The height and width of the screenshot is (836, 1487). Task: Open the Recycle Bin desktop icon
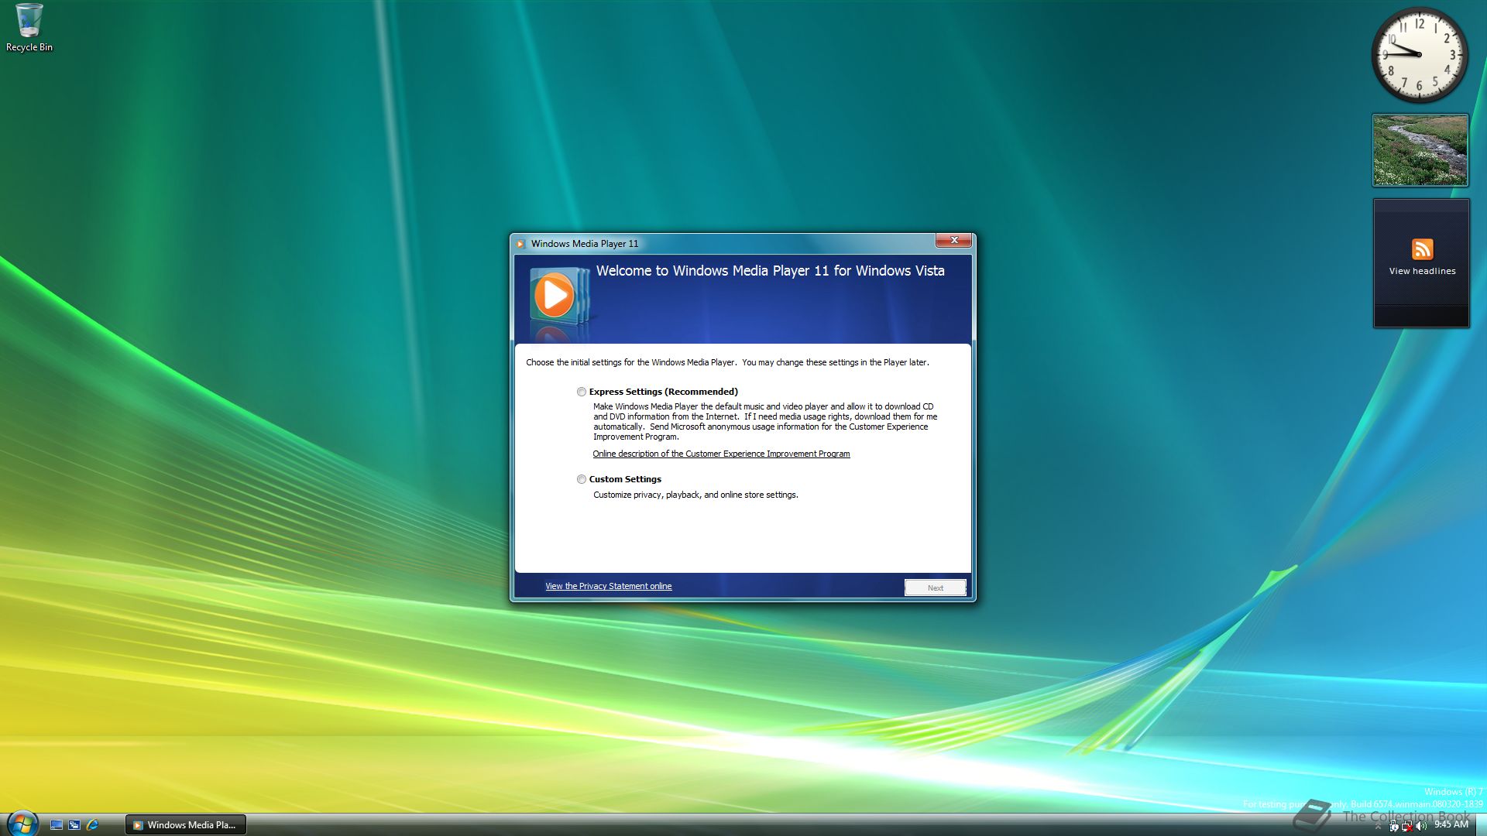click(29, 28)
